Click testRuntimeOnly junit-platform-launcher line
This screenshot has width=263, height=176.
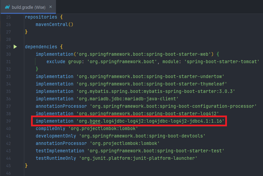(117, 158)
